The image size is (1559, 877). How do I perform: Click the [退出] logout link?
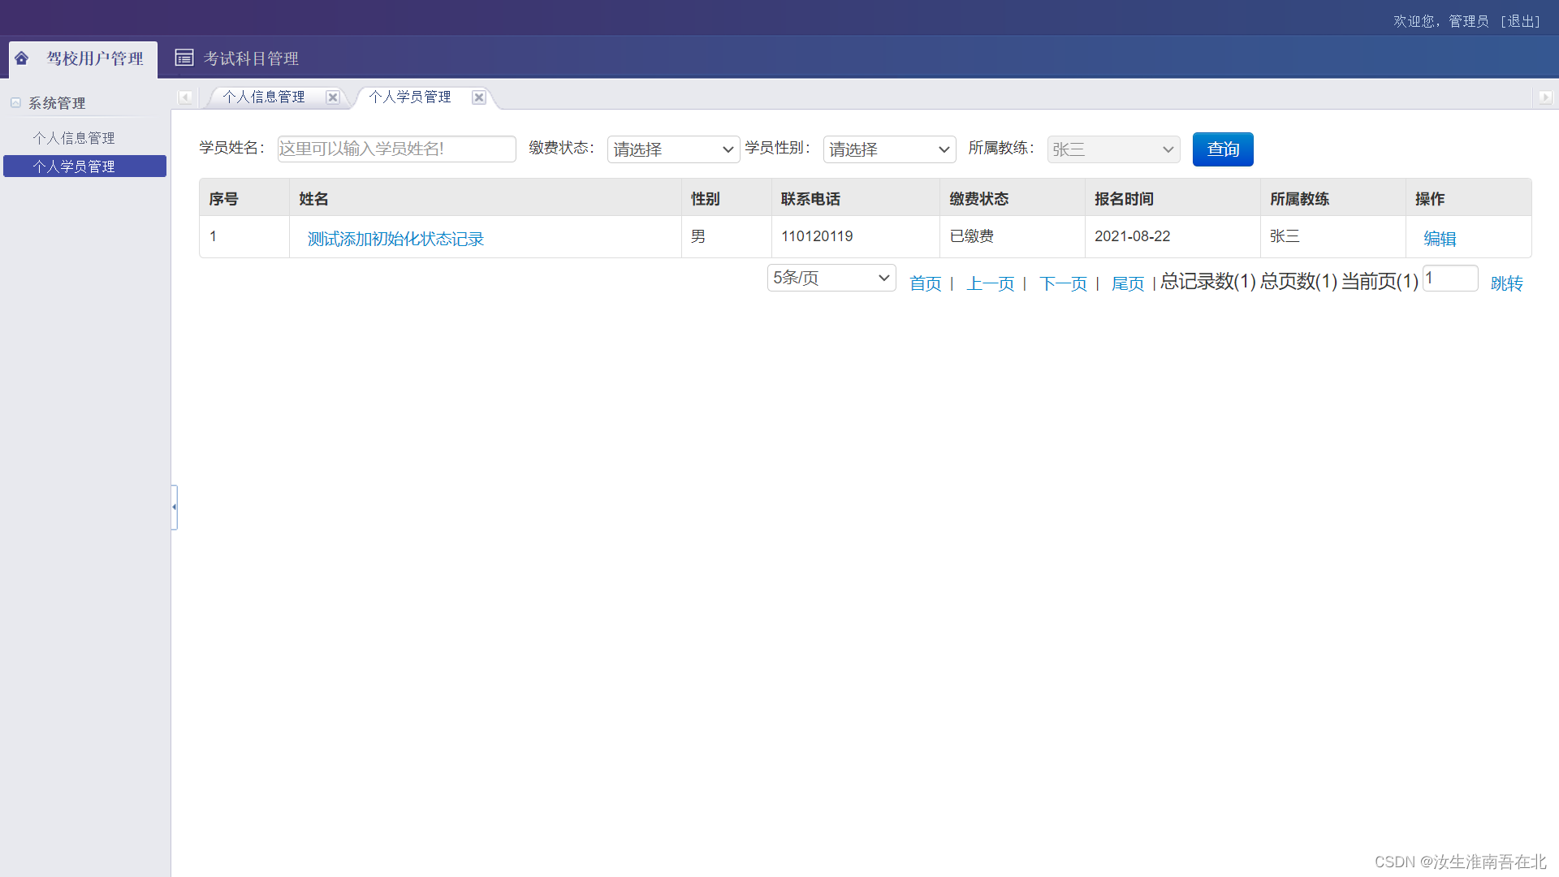pyautogui.click(x=1520, y=21)
